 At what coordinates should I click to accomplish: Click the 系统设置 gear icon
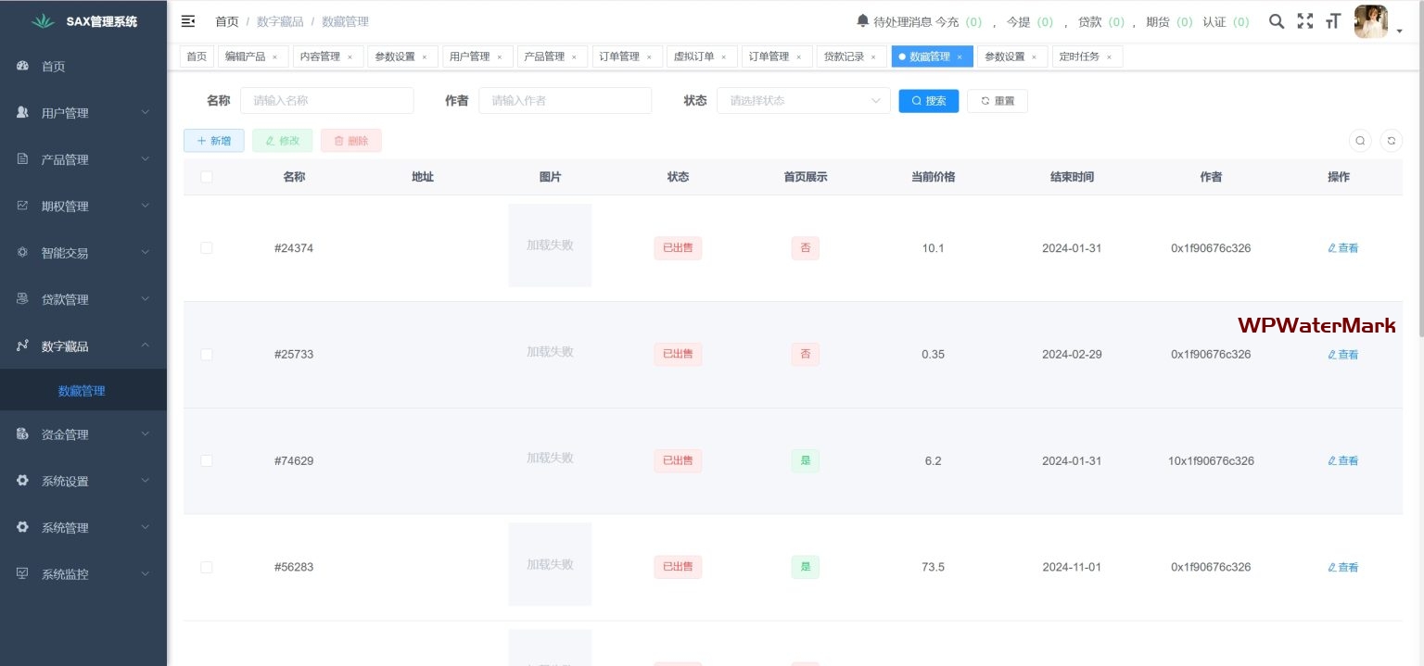click(23, 481)
